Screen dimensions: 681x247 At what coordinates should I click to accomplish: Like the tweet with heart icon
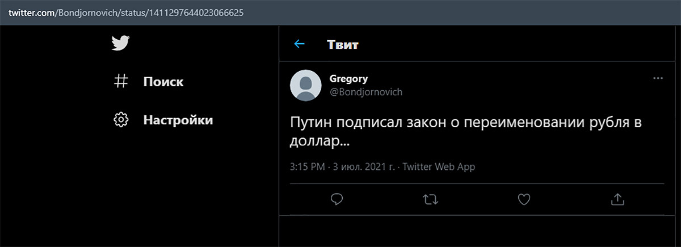tap(524, 199)
